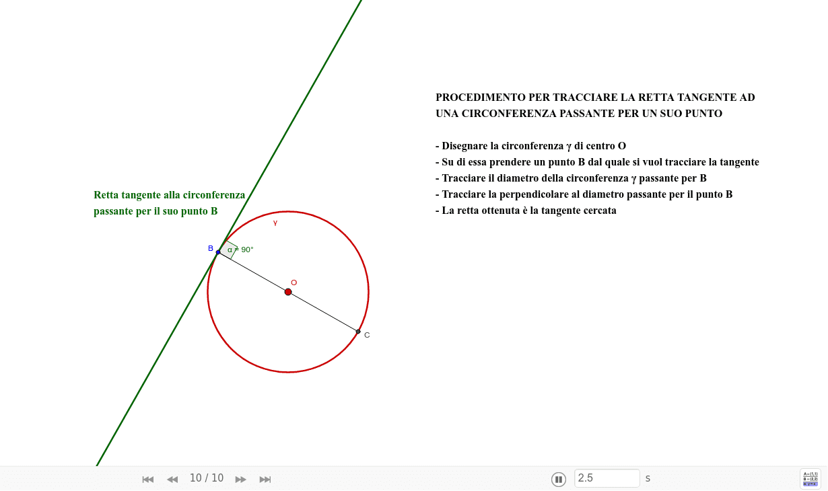Skip to last construction step
The width and height of the screenshot is (828, 491).
click(265, 479)
